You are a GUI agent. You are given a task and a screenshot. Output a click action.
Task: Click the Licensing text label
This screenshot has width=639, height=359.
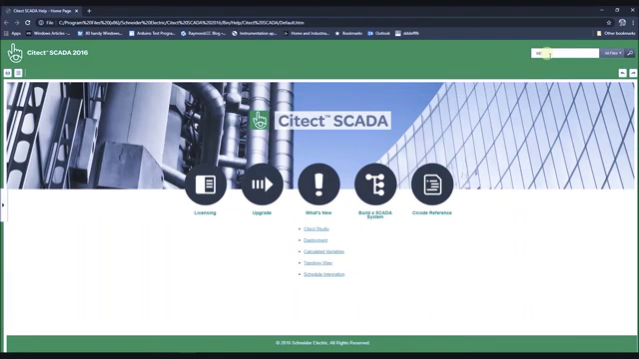point(205,213)
